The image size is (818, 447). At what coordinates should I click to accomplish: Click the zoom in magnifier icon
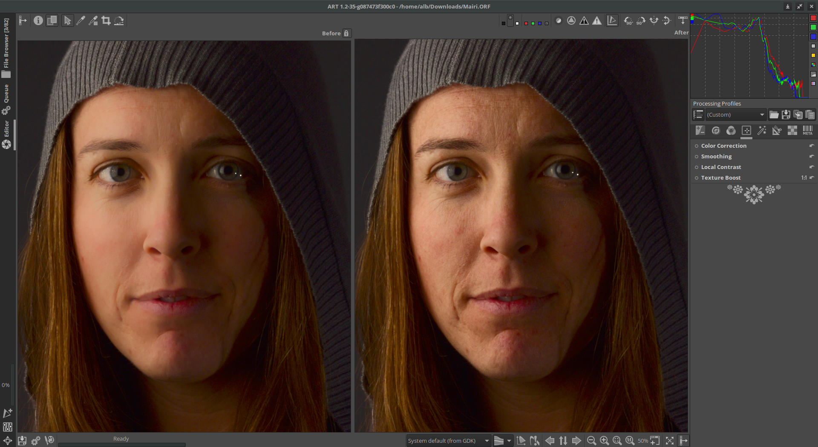click(604, 441)
